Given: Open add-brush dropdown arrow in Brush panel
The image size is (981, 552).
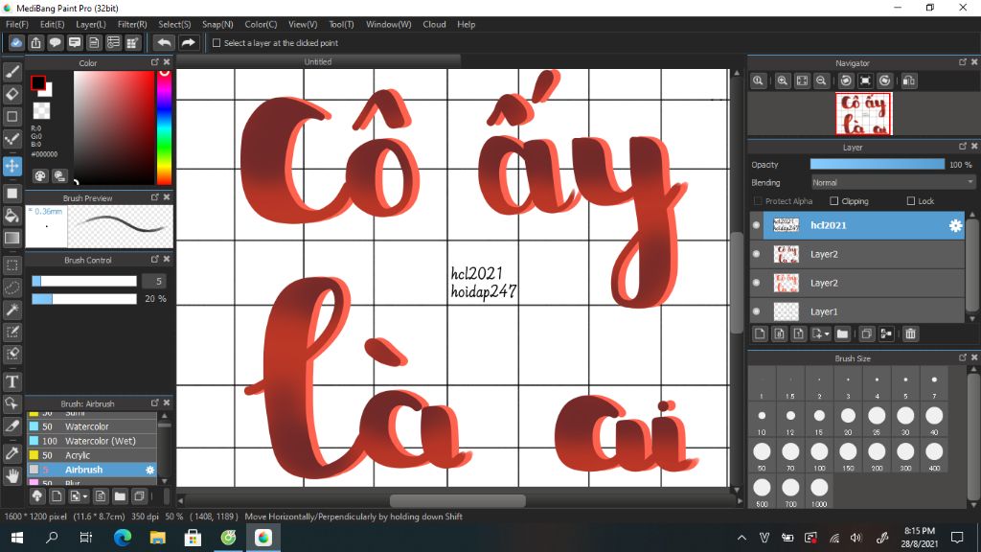Looking at the screenshot, I should click(x=85, y=497).
